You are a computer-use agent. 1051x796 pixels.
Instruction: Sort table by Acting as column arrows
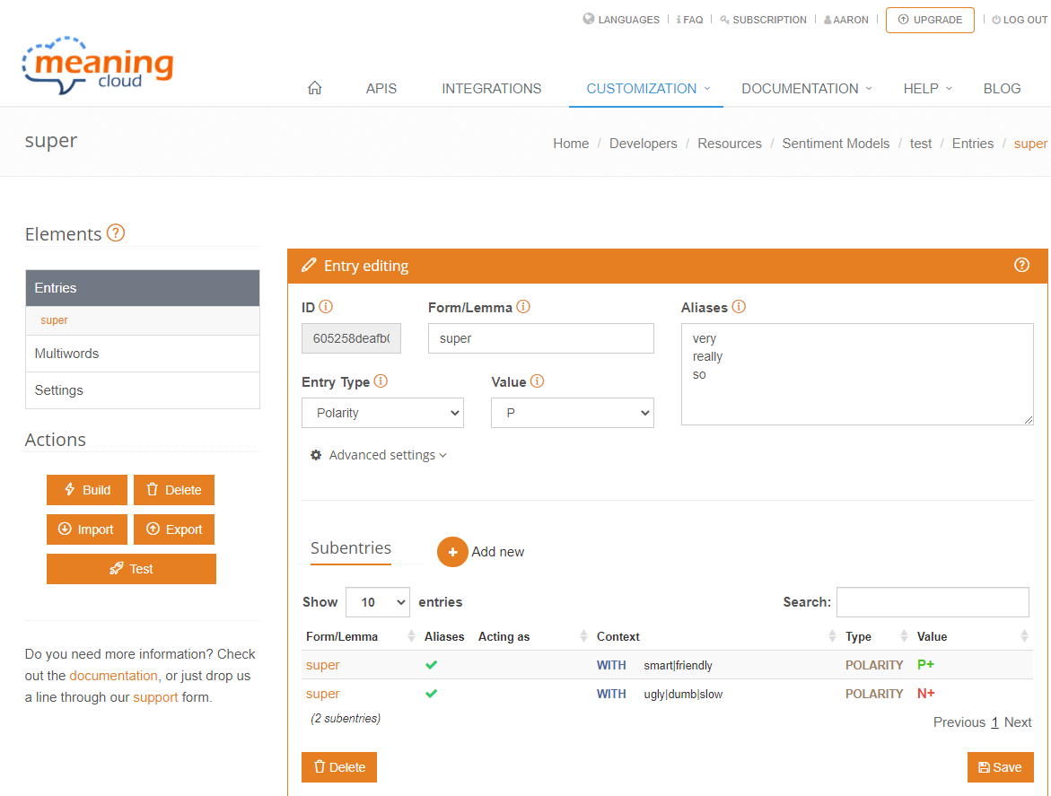pos(583,636)
